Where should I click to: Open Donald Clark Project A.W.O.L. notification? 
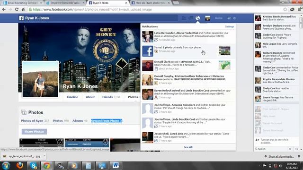point(188,66)
